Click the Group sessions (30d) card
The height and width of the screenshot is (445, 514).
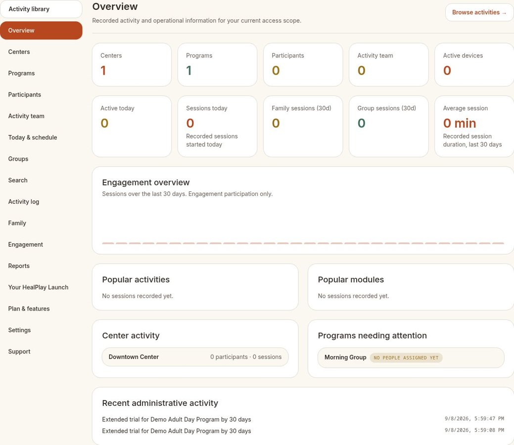(x=389, y=127)
